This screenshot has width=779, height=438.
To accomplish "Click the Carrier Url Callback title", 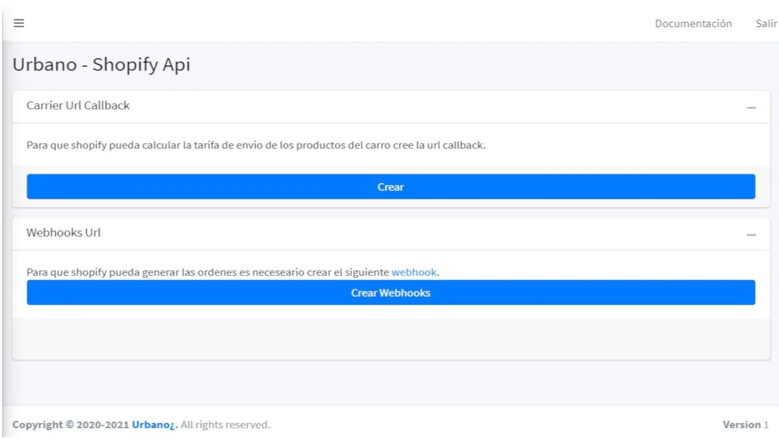I will tap(78, 105).
